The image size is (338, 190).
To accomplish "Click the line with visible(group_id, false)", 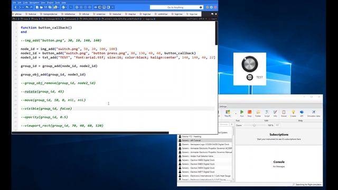I will pos(46,109).
